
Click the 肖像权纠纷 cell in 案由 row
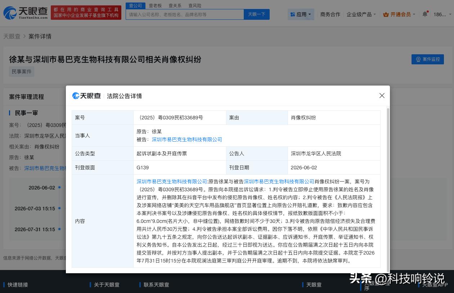(334, 118)
